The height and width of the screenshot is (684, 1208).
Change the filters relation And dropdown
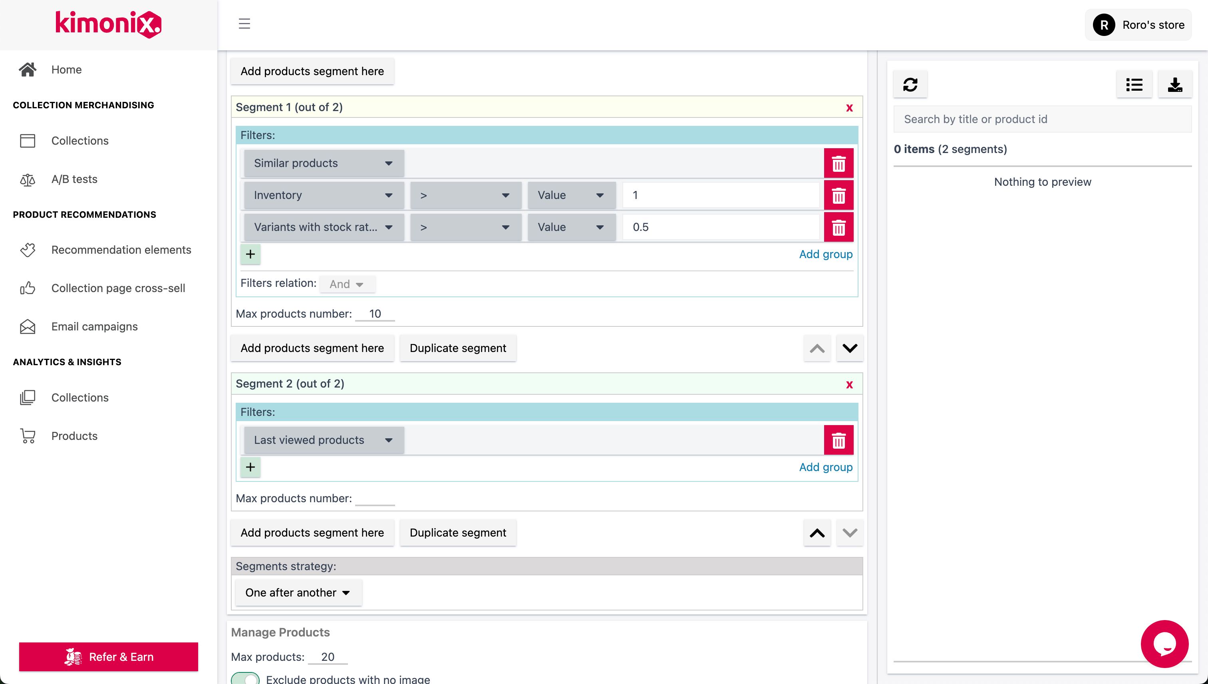point(347,284)
